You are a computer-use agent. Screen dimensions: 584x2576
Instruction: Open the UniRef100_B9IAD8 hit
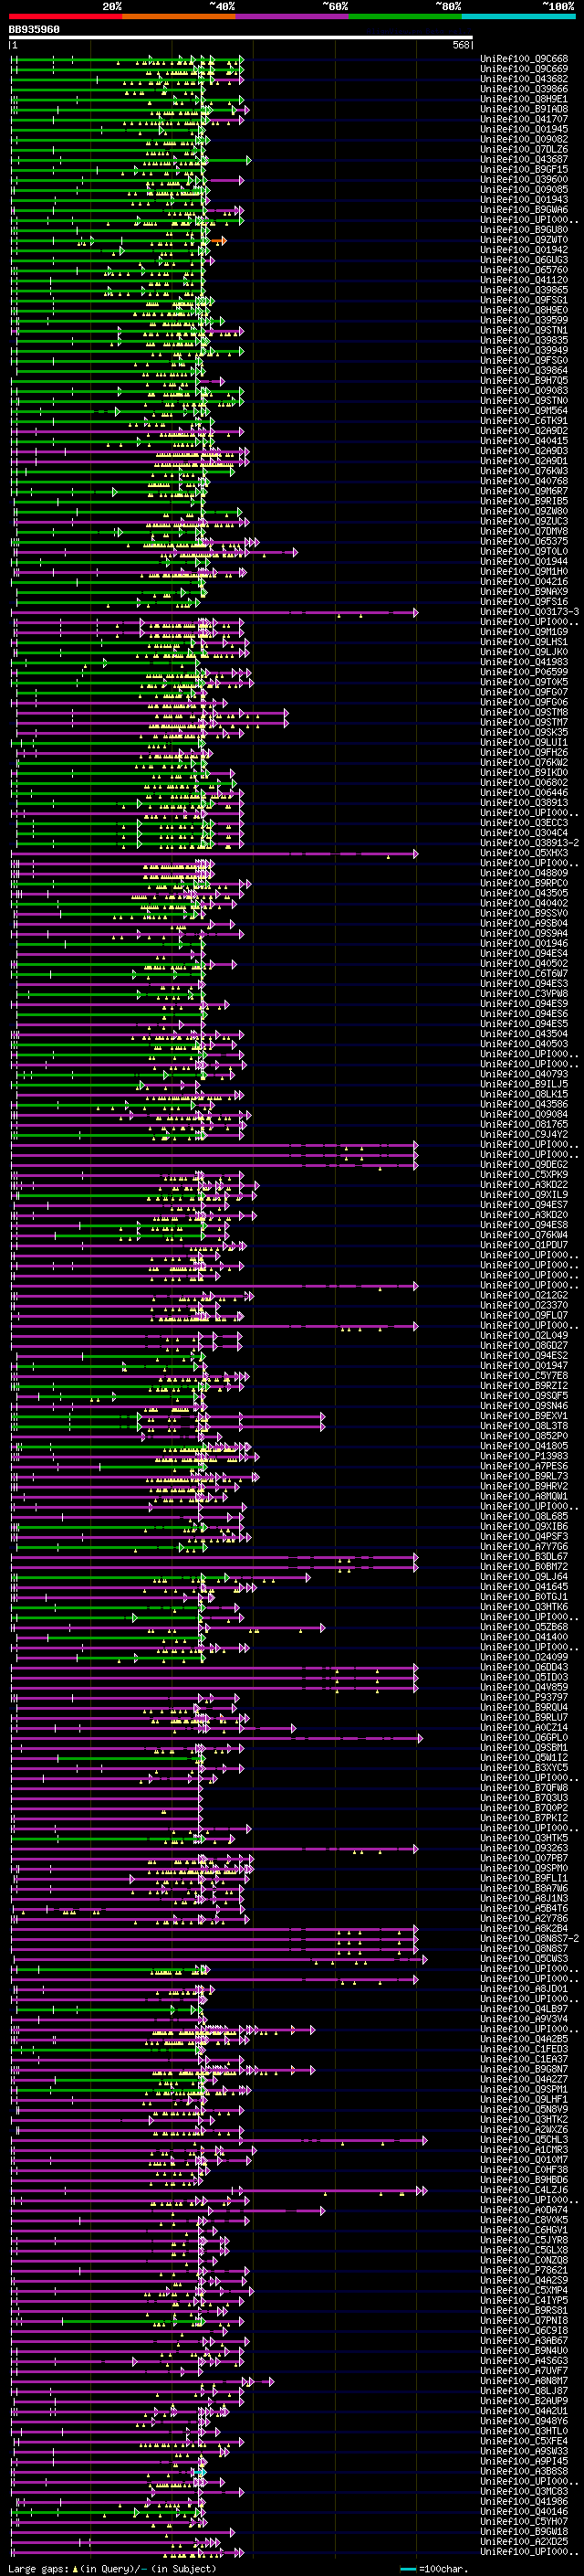pos(524,109)
